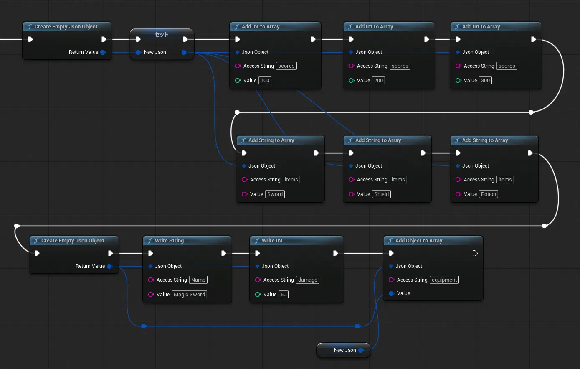Select the Add Object to Array node title
The image size is (580, 369).
pyautogui.click(x=419, y=241)
